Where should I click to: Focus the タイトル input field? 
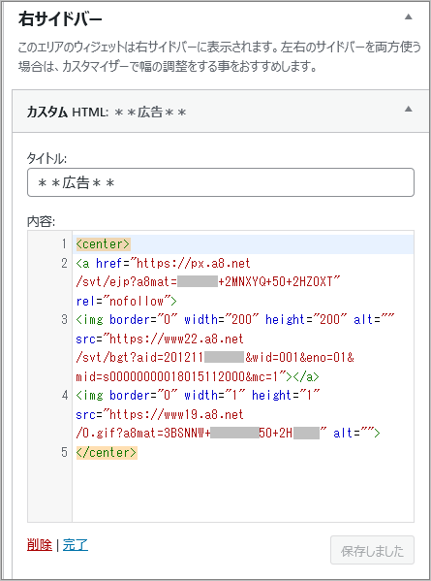point(221,182)
